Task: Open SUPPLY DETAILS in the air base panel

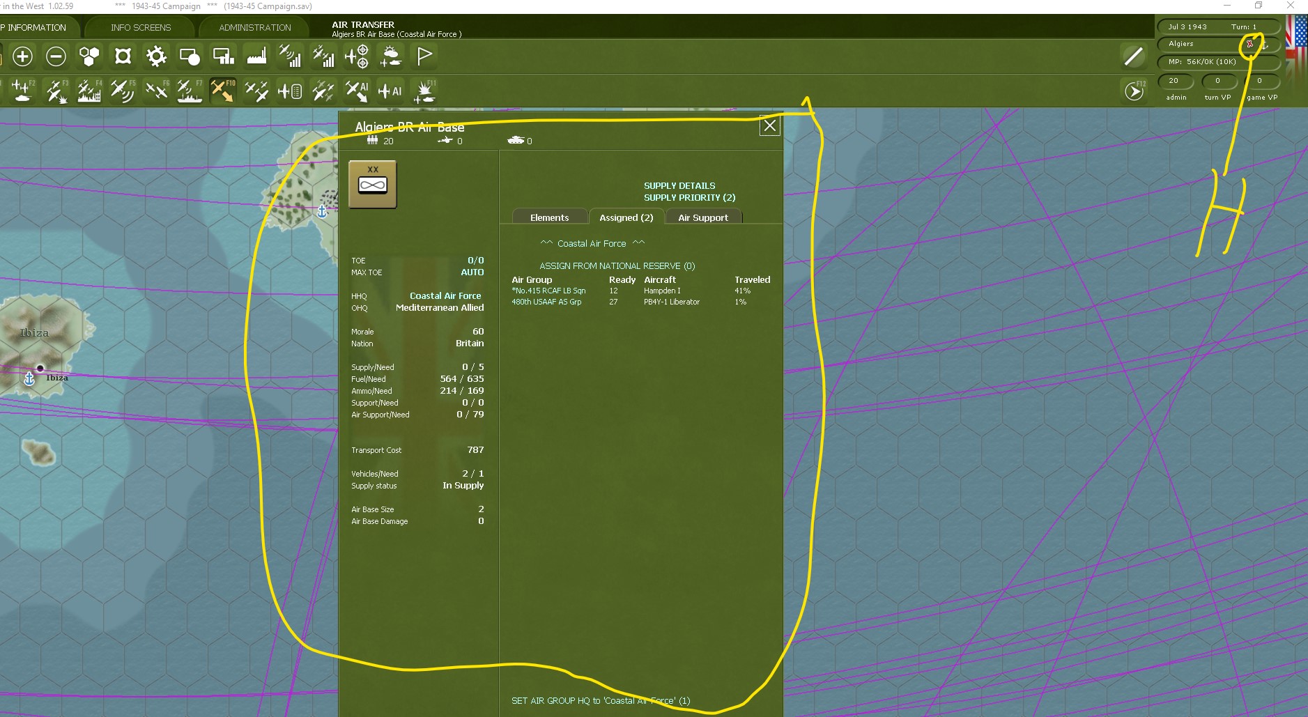Action: [x=679, y=185]
